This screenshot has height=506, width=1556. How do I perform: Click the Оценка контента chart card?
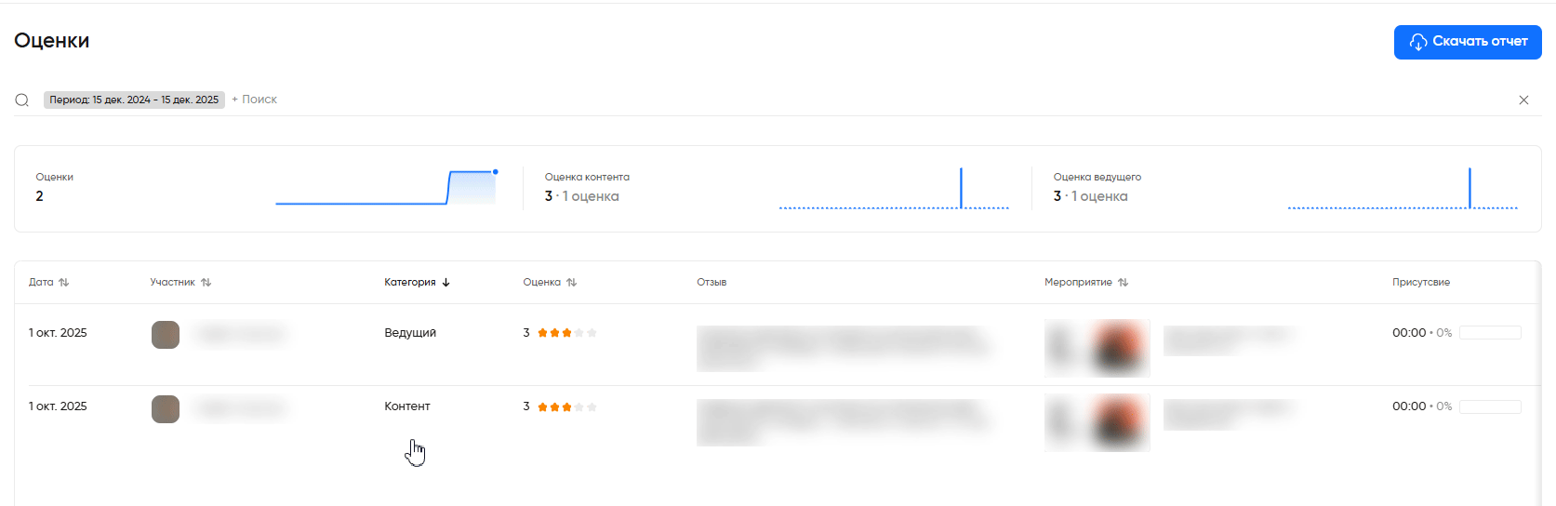tap(777, 189)
